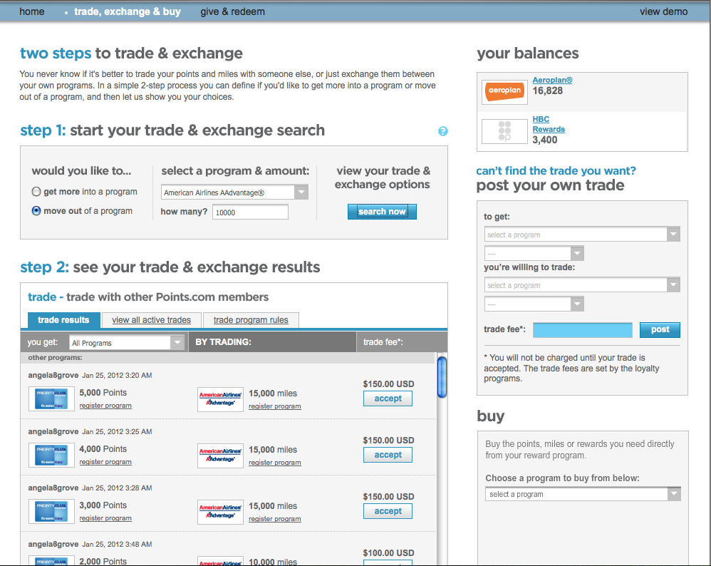This screenshot has width=711, height=566.
Task: Click the Aeroplan logo in balances
Action: [x=503, y=91]
